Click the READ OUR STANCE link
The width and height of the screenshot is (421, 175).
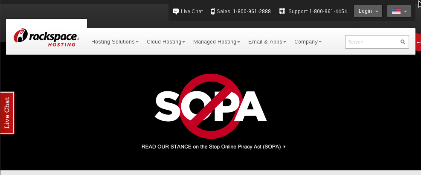click(x=166, y=147)
